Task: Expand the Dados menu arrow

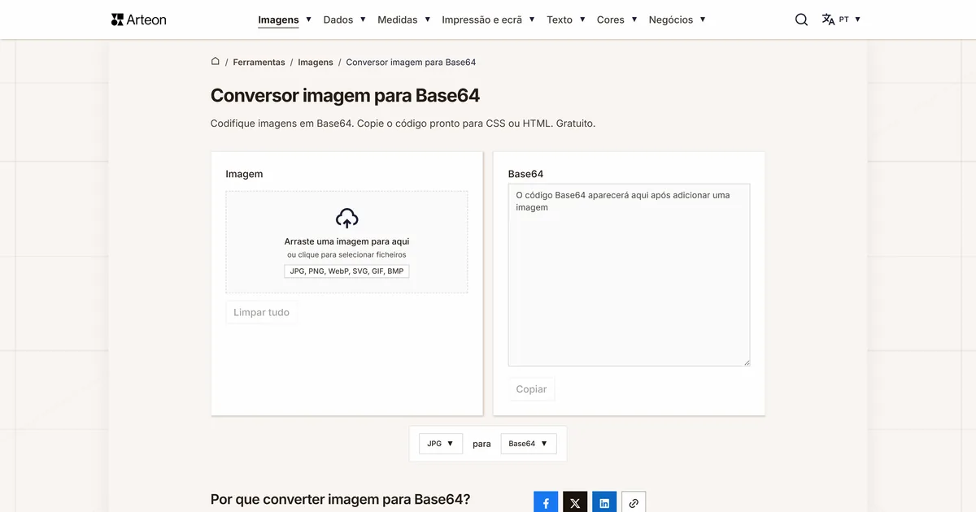Action: click(363, 19)
